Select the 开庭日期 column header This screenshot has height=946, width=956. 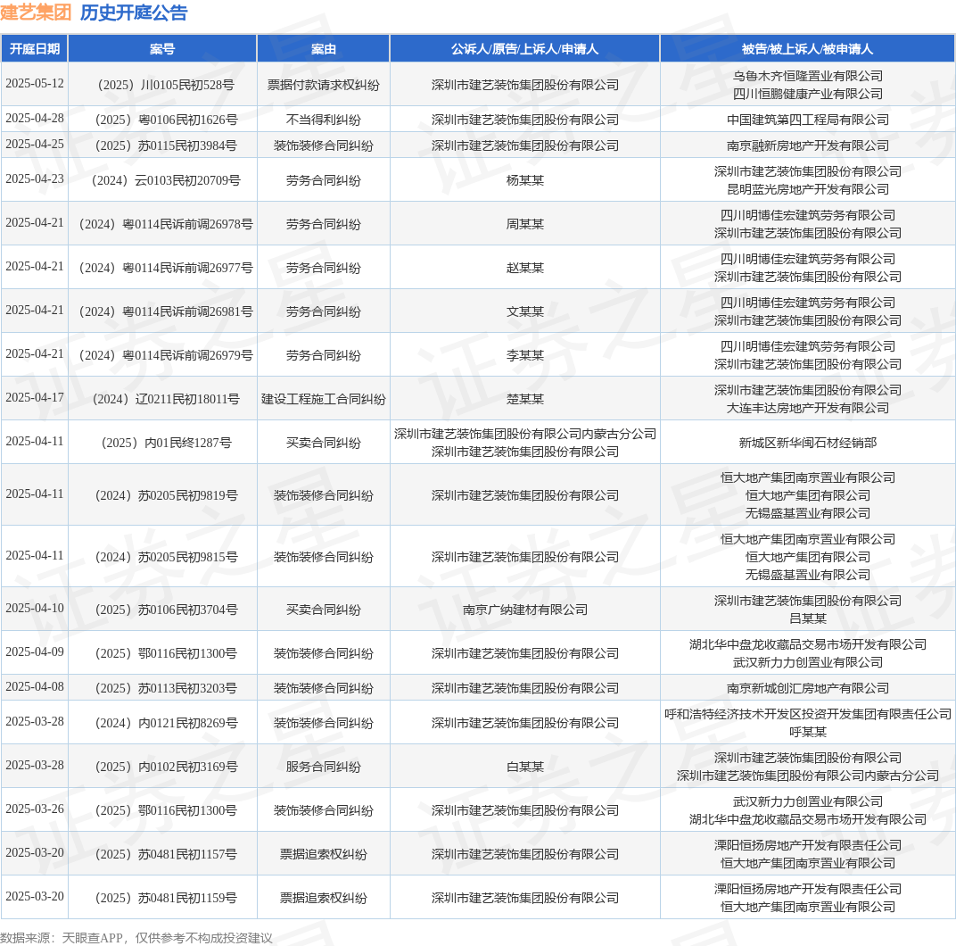coord(35,49)
